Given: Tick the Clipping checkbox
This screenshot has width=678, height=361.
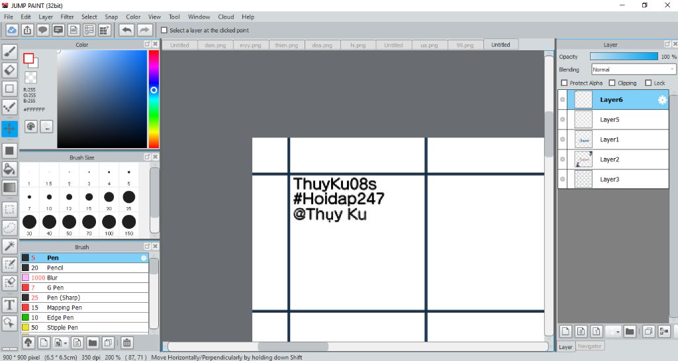Looking at the screenshot, I should point(612,83).
